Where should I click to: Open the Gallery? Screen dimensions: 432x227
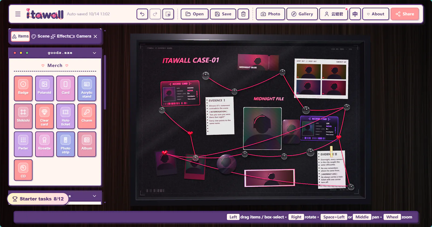tap(302, 14)
